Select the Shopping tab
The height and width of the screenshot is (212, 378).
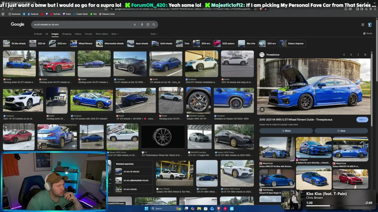point(66,34)
